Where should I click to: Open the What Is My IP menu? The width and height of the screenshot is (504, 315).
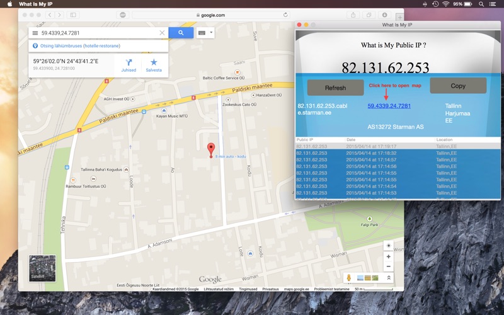click(35, 4)
